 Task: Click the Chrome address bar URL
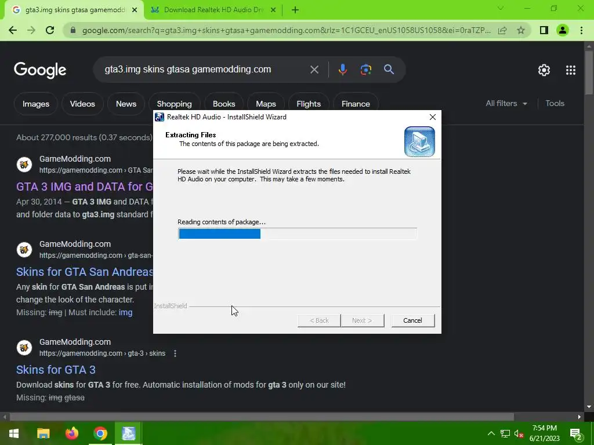click(x=286, y=30)
